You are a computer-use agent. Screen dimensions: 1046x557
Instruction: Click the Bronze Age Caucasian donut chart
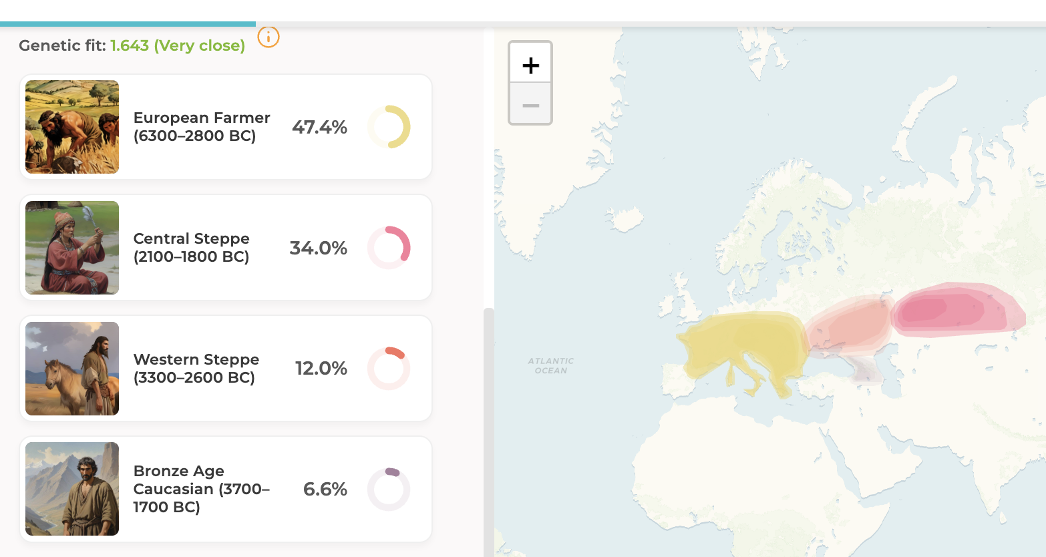coord(389,490)
